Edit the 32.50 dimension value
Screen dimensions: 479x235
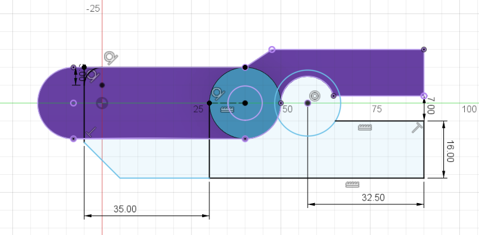tap(373, 198)
